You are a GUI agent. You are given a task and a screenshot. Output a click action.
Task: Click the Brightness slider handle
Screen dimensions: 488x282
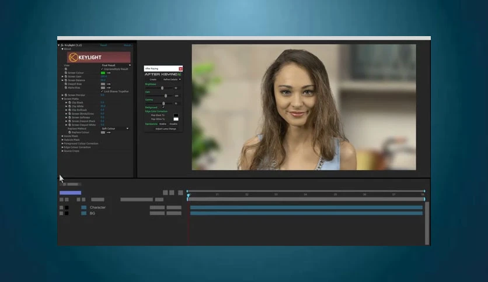coord(162,88)
